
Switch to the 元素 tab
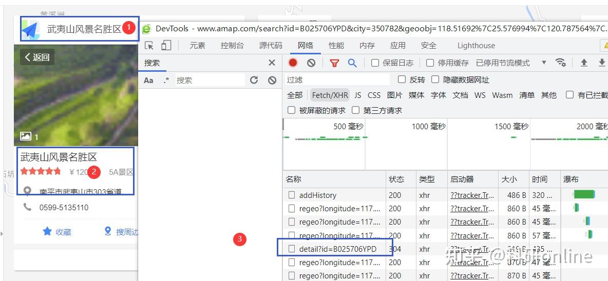coord(197,45)
